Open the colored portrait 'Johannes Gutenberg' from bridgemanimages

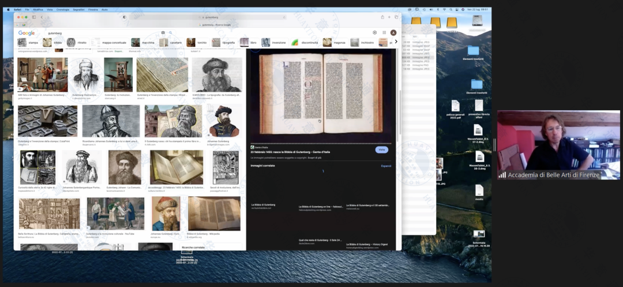223,121
